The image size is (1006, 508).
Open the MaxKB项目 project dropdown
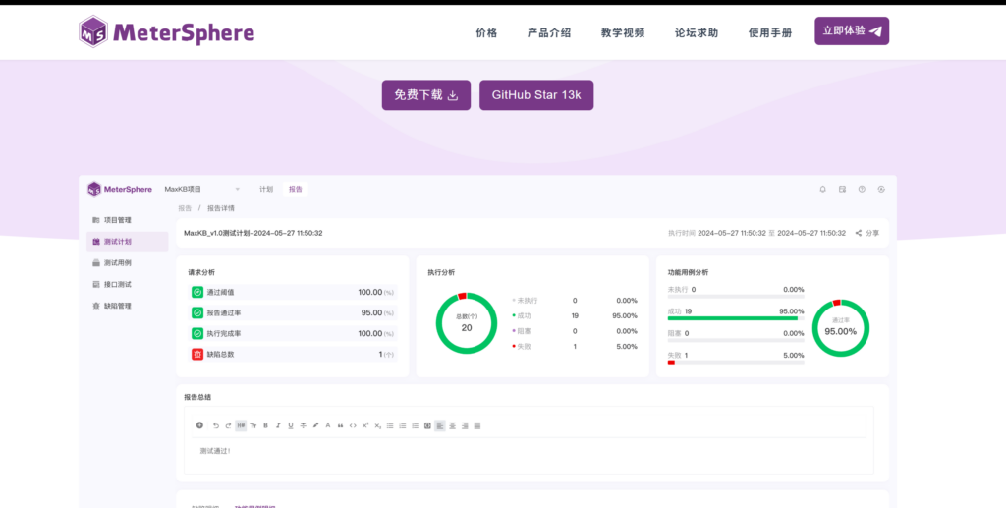(x=202, y=190)
